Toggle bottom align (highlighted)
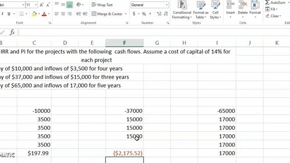This screenshot has width=290, height=163. click(x=69, y=5)
